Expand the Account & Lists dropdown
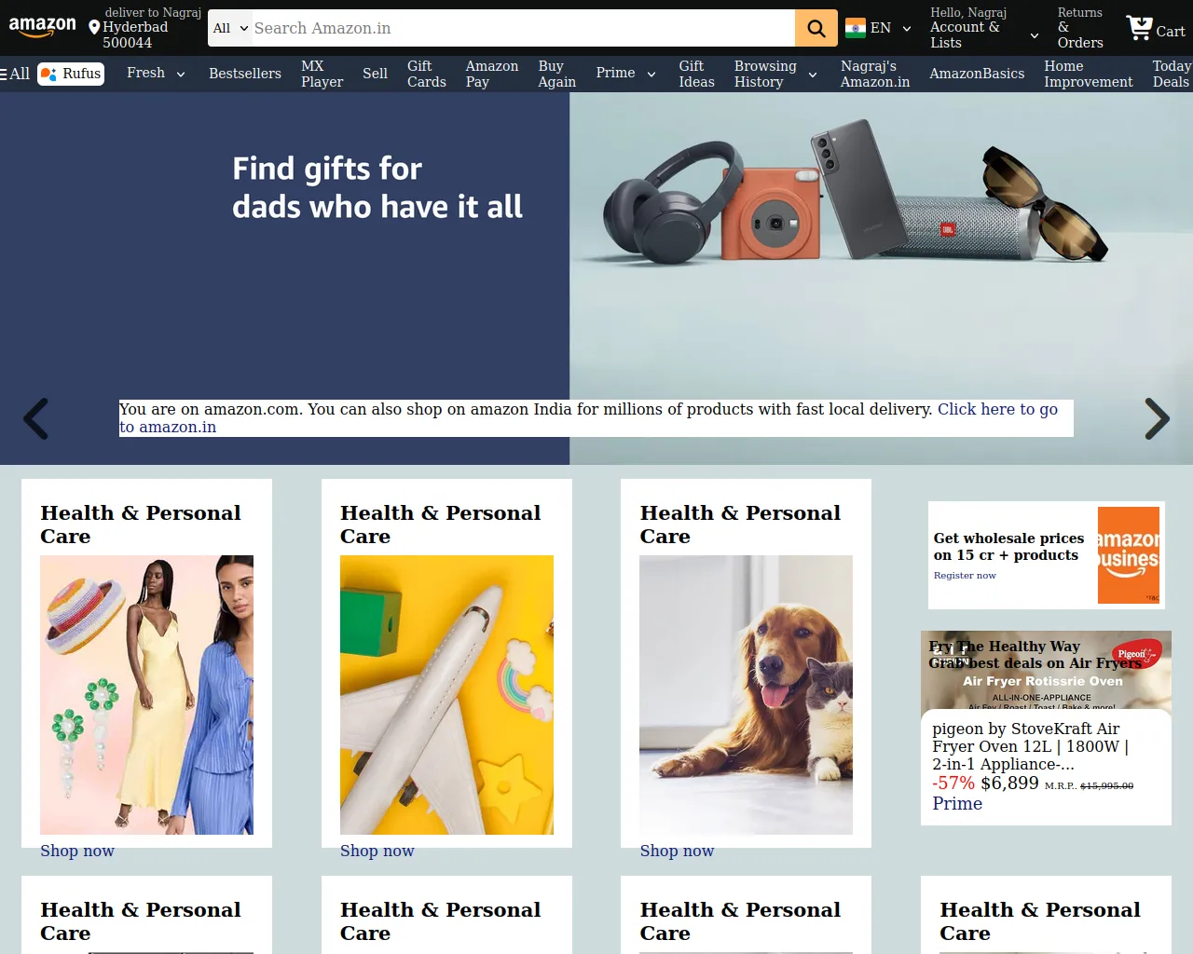This screenshot has width=1193, height=954. [x=1035, y=36]
